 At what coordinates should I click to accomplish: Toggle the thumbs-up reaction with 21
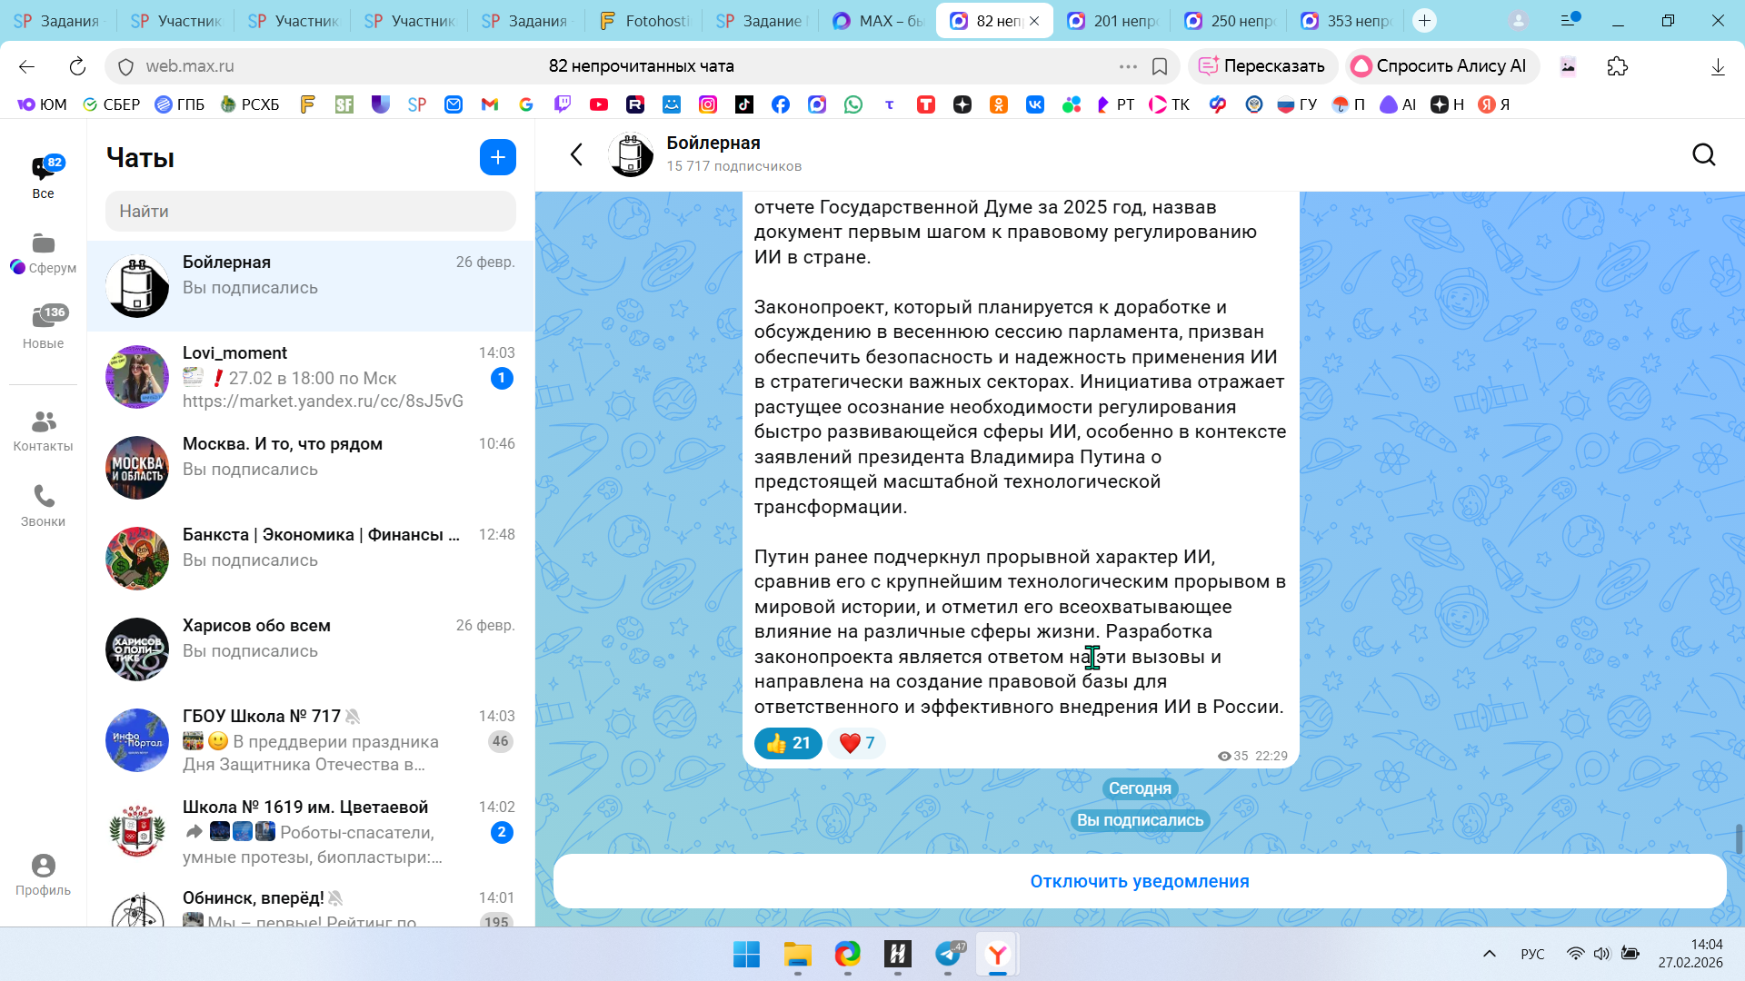coord(788,743)
